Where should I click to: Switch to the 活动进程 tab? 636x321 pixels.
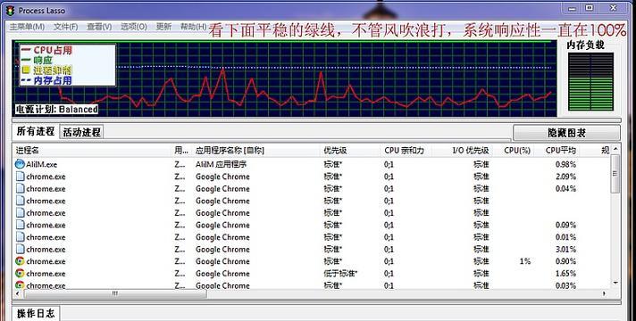pos(81,132)
